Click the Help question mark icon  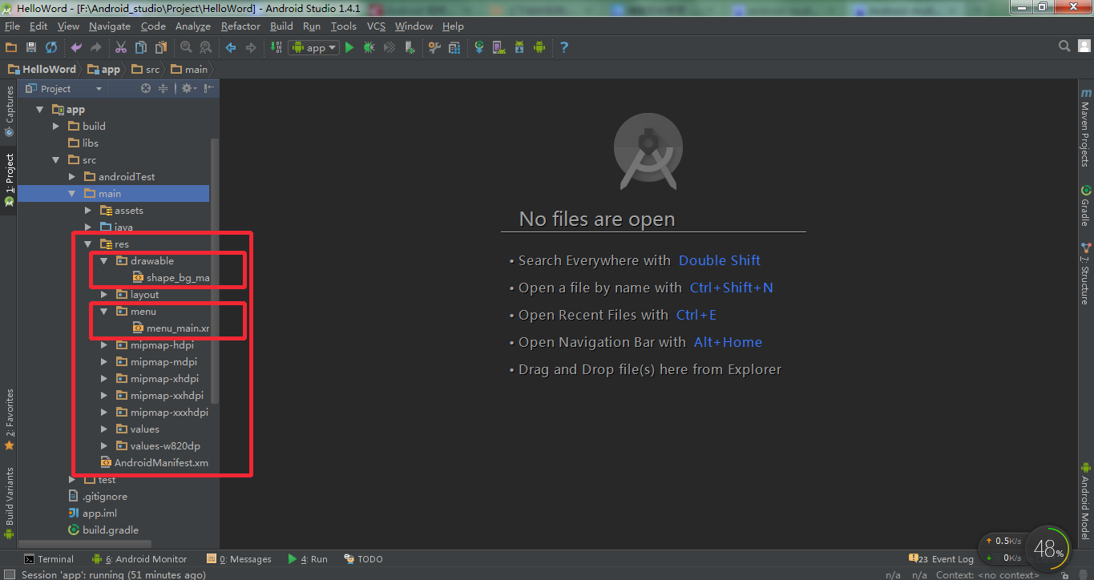[564, 47]
